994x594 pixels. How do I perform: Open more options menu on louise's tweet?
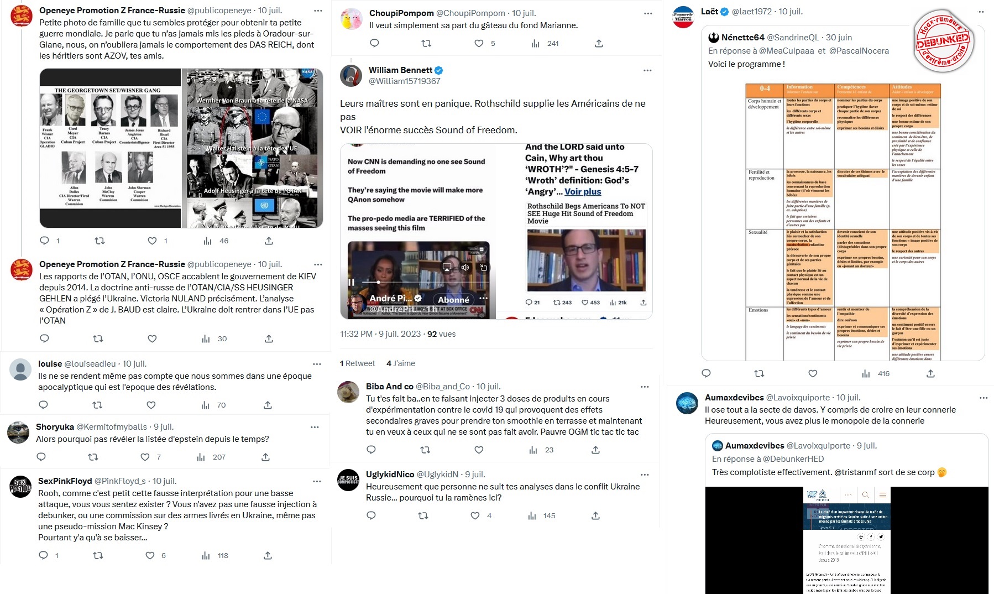[317, 364]
